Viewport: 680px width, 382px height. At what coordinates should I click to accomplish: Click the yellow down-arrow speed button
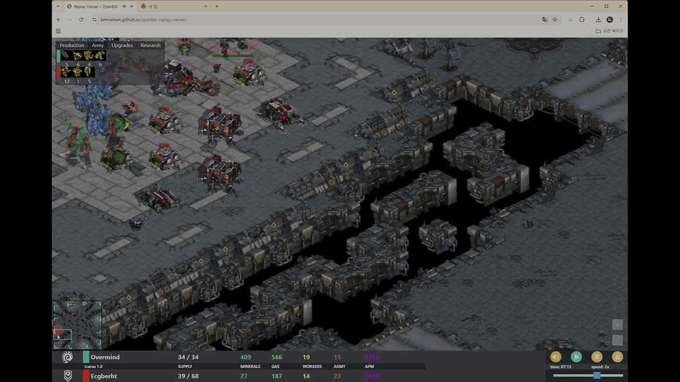point(597,357)
